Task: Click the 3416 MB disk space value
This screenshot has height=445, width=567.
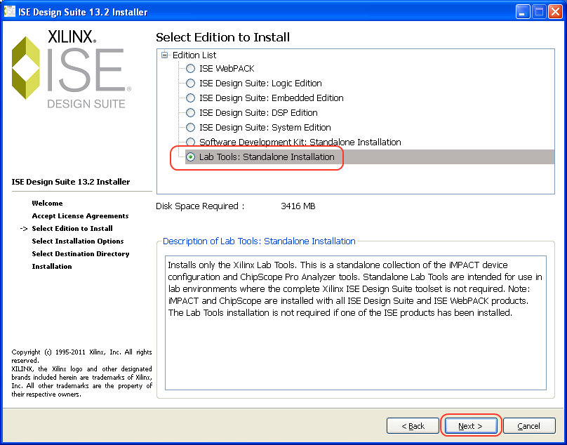Action: pos(298,206)
